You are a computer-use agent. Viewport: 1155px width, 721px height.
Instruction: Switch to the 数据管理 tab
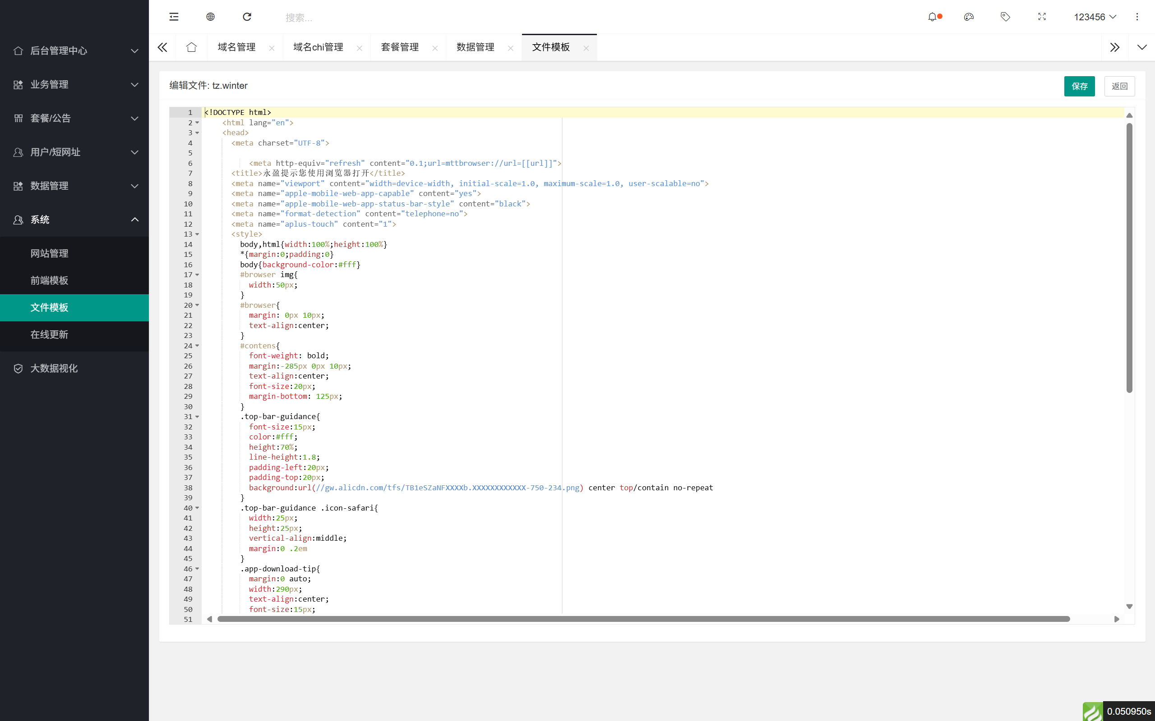coord(475,47)
